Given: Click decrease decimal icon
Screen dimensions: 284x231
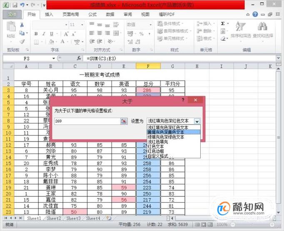Looking at the screenshot, I should coord(138,42).
